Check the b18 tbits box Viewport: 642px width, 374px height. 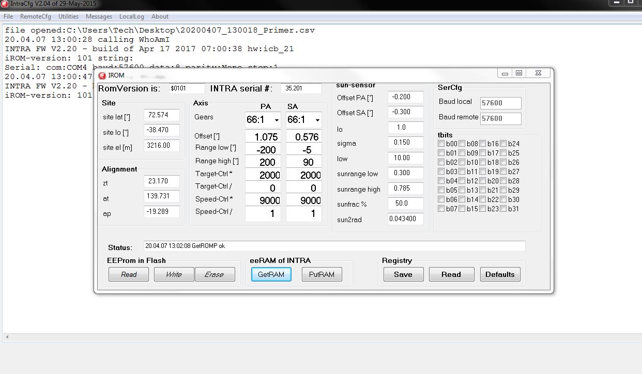pos(483,163)
